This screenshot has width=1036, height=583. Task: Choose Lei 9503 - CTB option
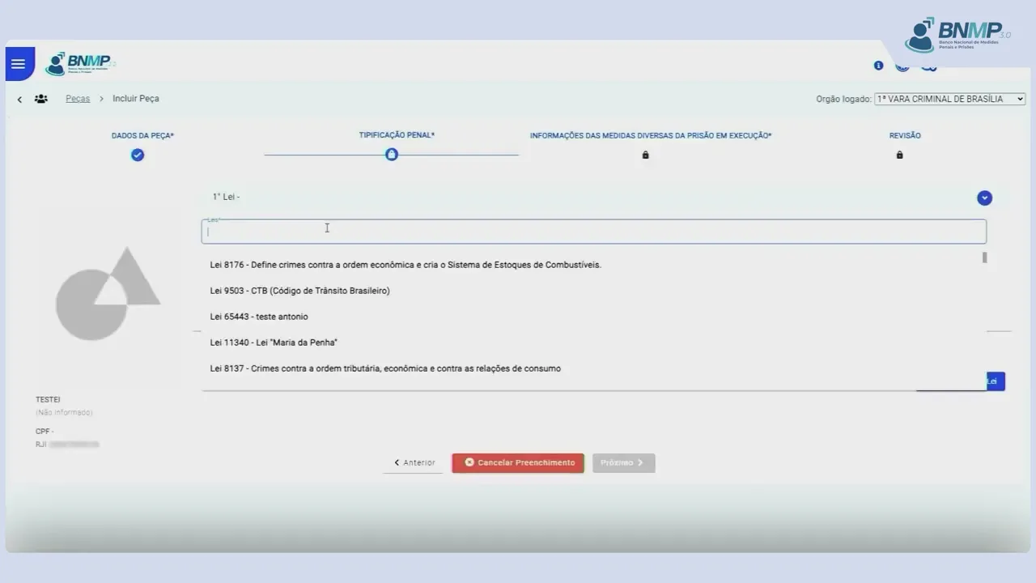(594, 291)
